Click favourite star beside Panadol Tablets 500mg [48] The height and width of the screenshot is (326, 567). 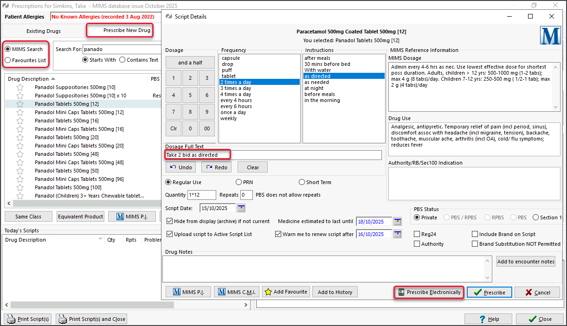pos(20,154)
